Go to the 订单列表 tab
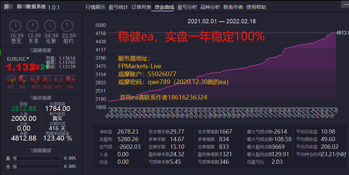Image resolution: width=349 pixels, height=175 pixels. 141,7
